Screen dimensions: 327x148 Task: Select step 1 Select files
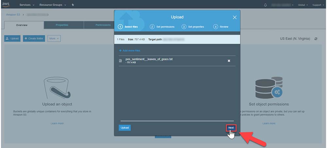coord(128,27)
